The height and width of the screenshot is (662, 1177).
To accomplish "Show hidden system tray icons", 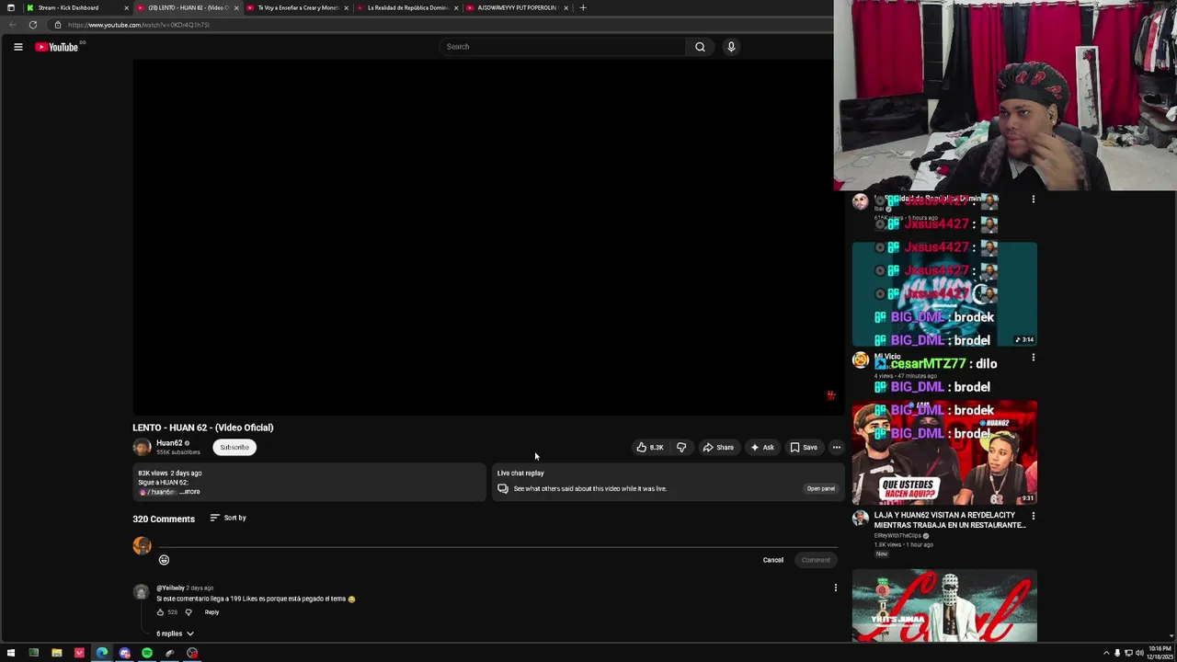I will tap(1106, 653).
